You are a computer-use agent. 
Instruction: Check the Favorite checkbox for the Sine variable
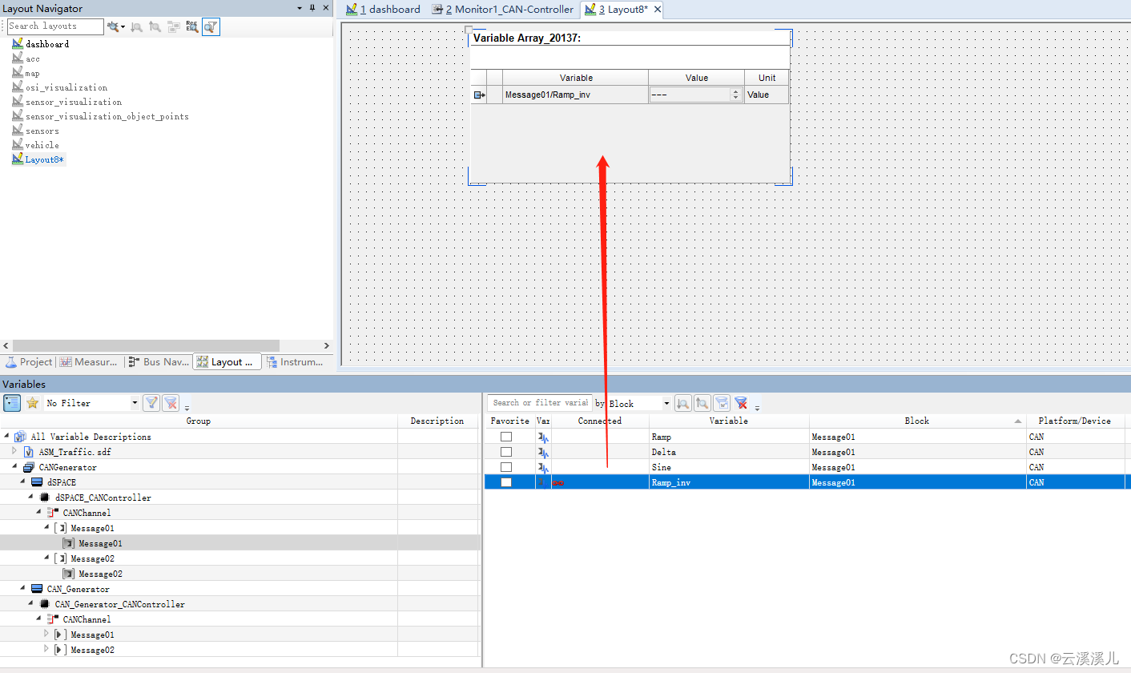pos(506,467)
